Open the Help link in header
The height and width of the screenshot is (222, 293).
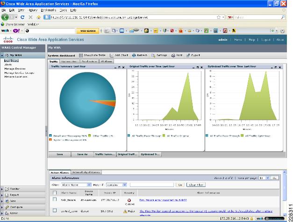click(x=252, y=40)
